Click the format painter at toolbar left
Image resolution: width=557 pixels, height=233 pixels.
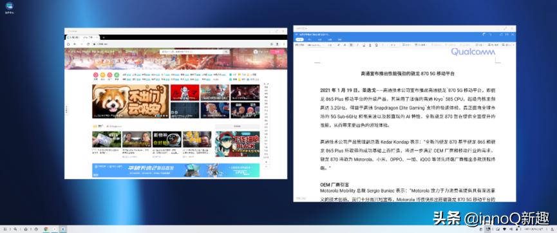pyautogui.click(x=300, y=45)
